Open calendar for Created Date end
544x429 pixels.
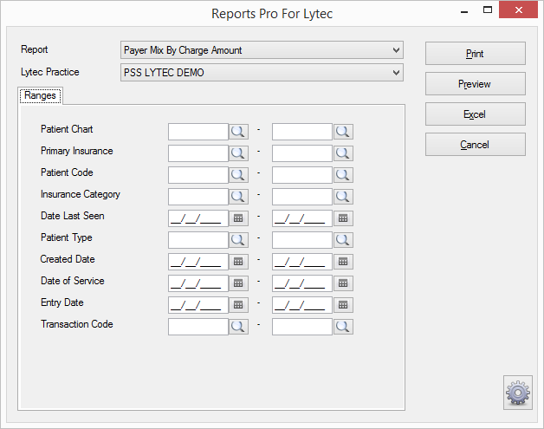pos(343,262)
